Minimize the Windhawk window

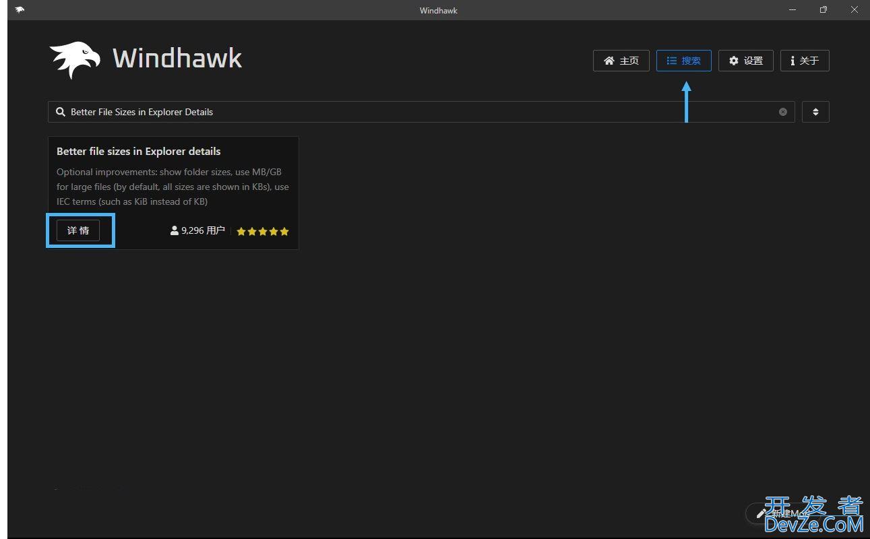click(x=793, y=10)
